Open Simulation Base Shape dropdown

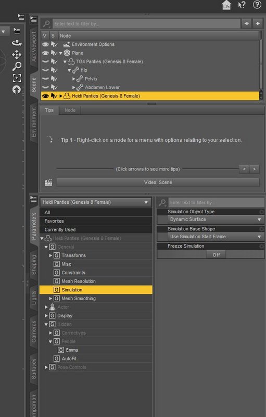click(216, 237)
